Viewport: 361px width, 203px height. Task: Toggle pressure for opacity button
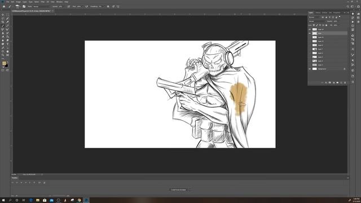coord(69,6)
